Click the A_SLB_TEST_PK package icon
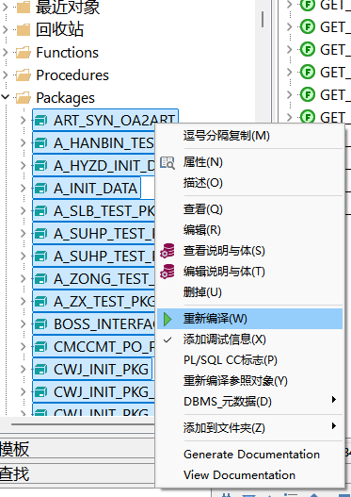This screenshot has width=351, height=497. (x=40, y=211)
